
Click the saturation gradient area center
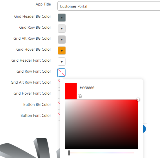tap(101, 124)
